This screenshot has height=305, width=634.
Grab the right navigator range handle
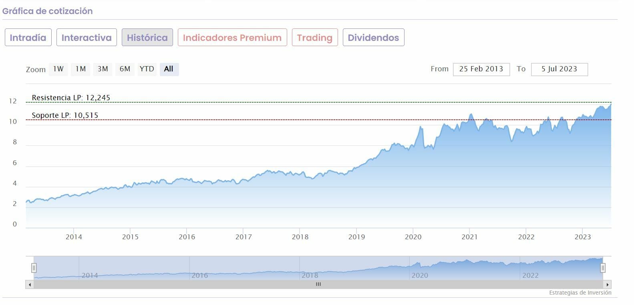(x=603, y=268)
